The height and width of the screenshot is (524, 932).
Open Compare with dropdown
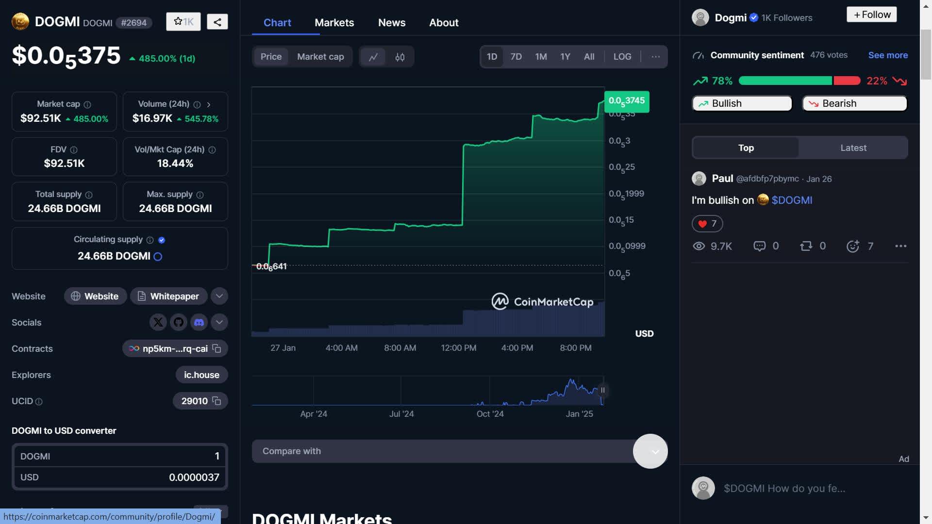pyautogui.click(x=460, y=451)
